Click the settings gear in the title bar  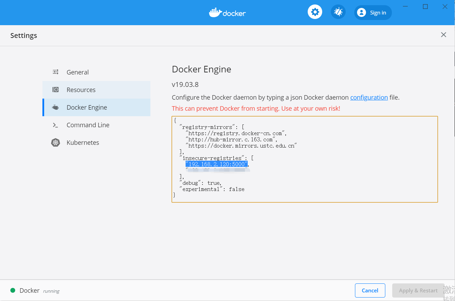315,11
